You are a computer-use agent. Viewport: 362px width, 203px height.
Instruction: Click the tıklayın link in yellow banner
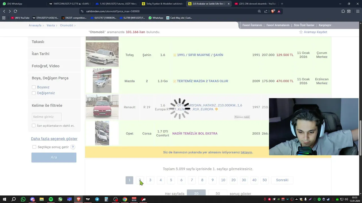[246, 152]
